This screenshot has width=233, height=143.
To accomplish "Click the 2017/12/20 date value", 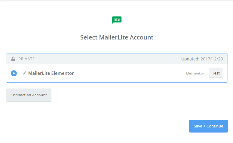I will point(212,59).
